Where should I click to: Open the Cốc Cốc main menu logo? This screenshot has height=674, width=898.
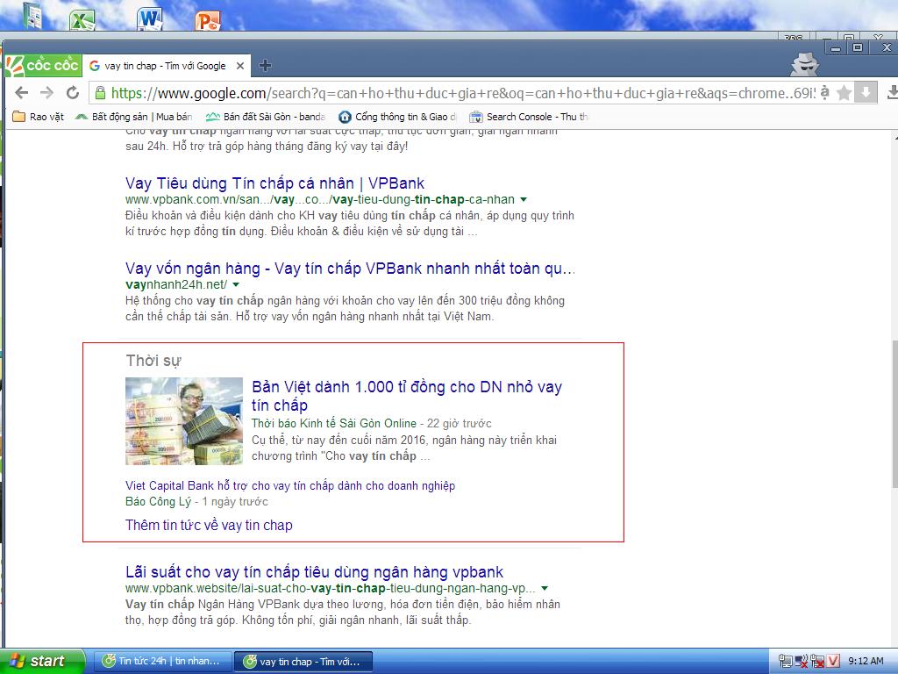[43, 65]
